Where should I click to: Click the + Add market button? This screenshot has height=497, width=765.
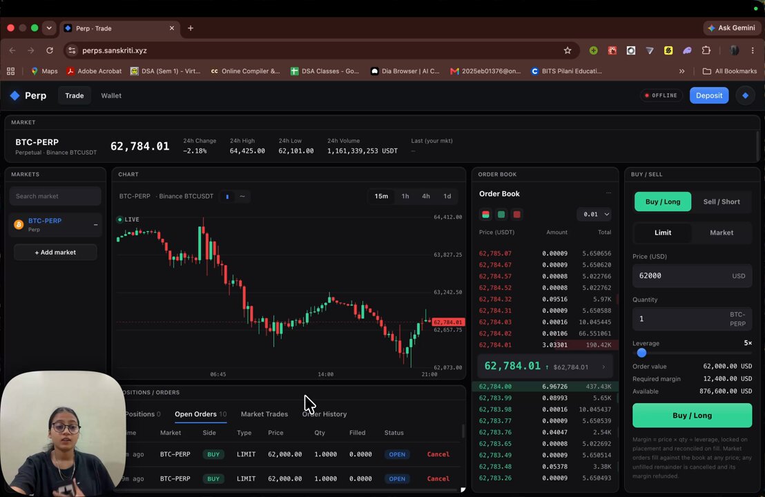[x=55, y=252]
